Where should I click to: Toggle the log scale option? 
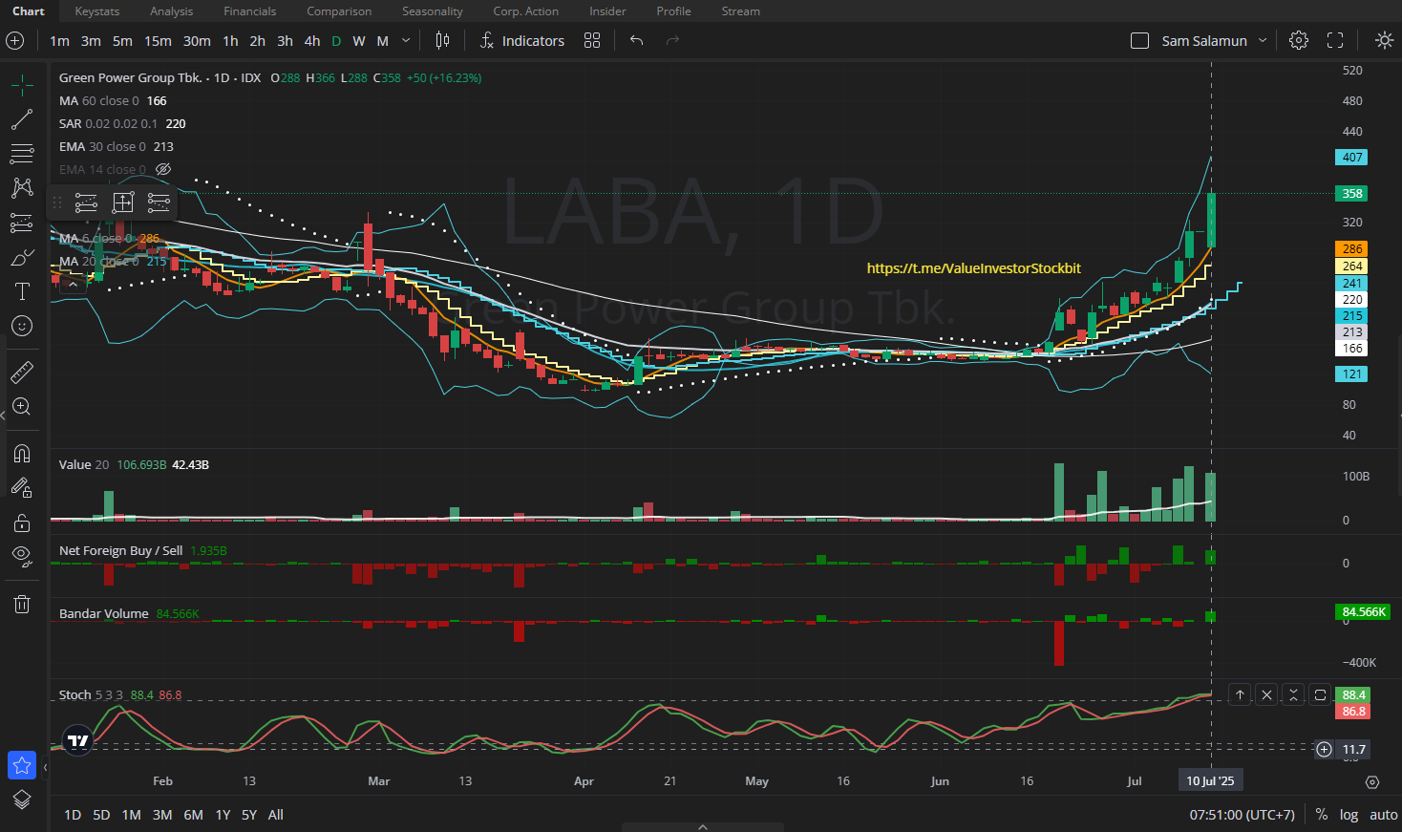click(x=1349, y=815)
